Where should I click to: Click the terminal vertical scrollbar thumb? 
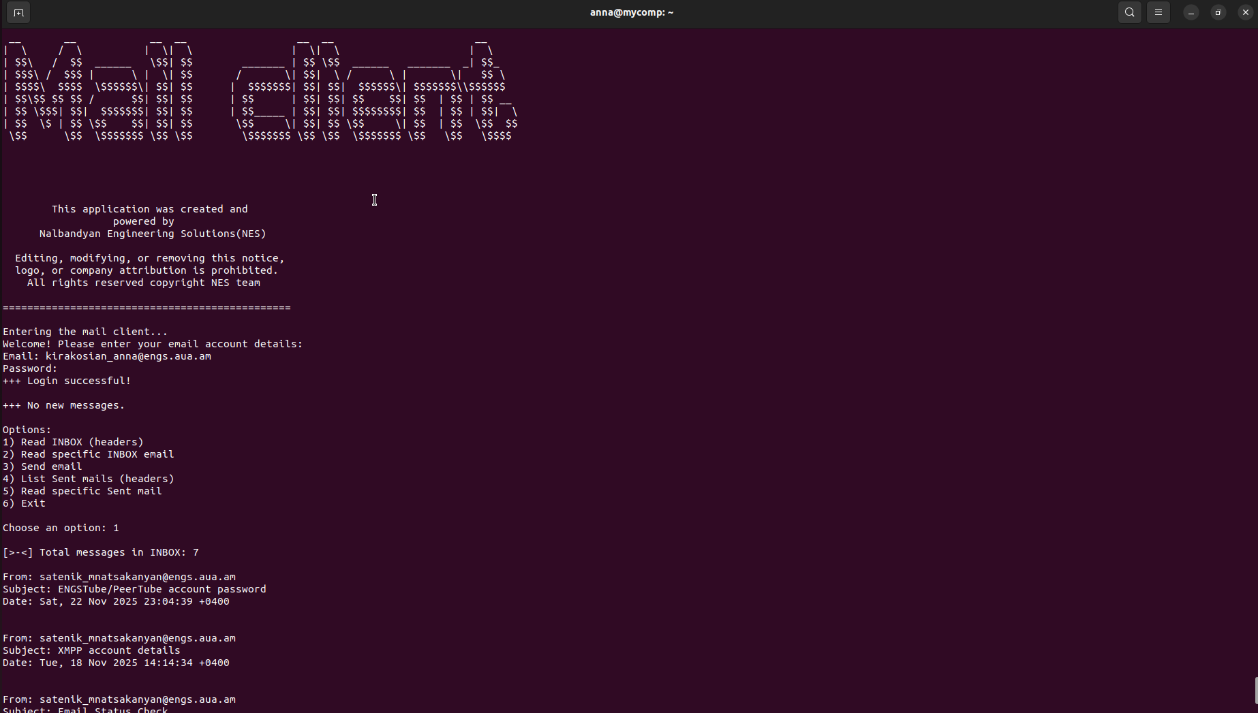(1255, 690)
